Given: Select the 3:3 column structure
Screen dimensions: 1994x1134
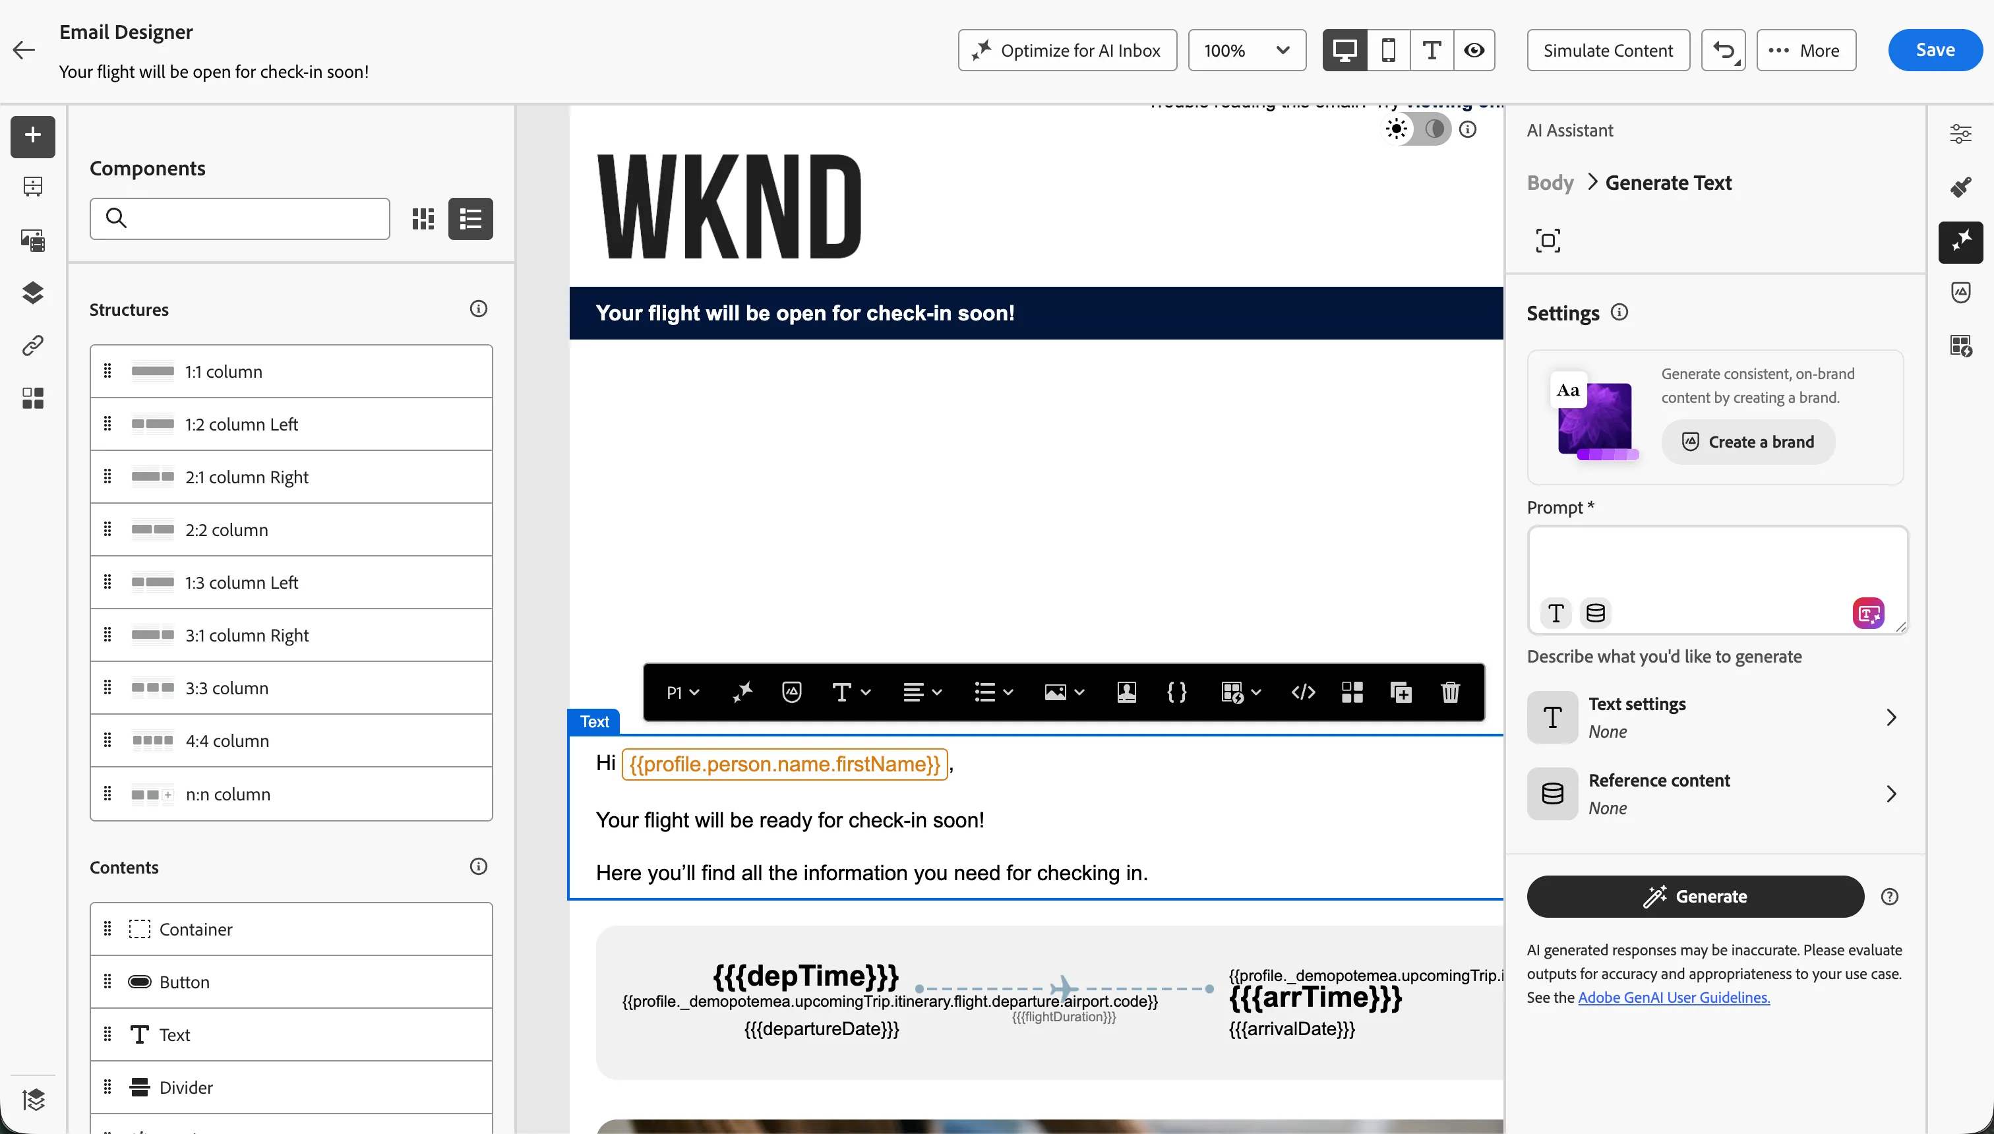Looking at the screenshot, I should (x=291, y=688).
